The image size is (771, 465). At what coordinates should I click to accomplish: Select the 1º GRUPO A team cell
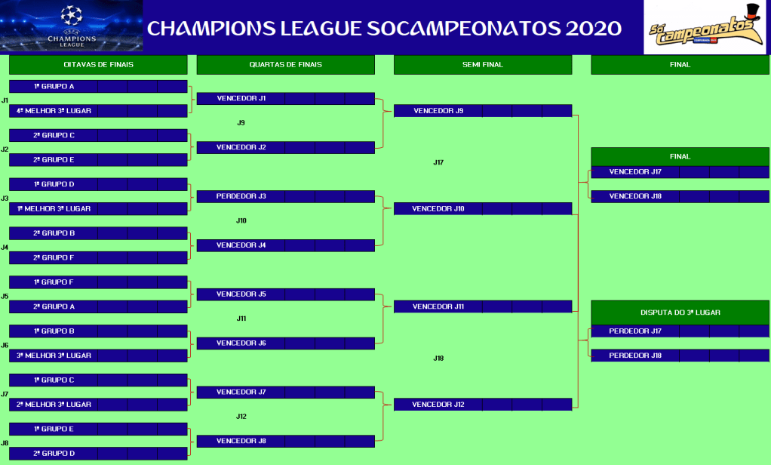pos(54,87)
